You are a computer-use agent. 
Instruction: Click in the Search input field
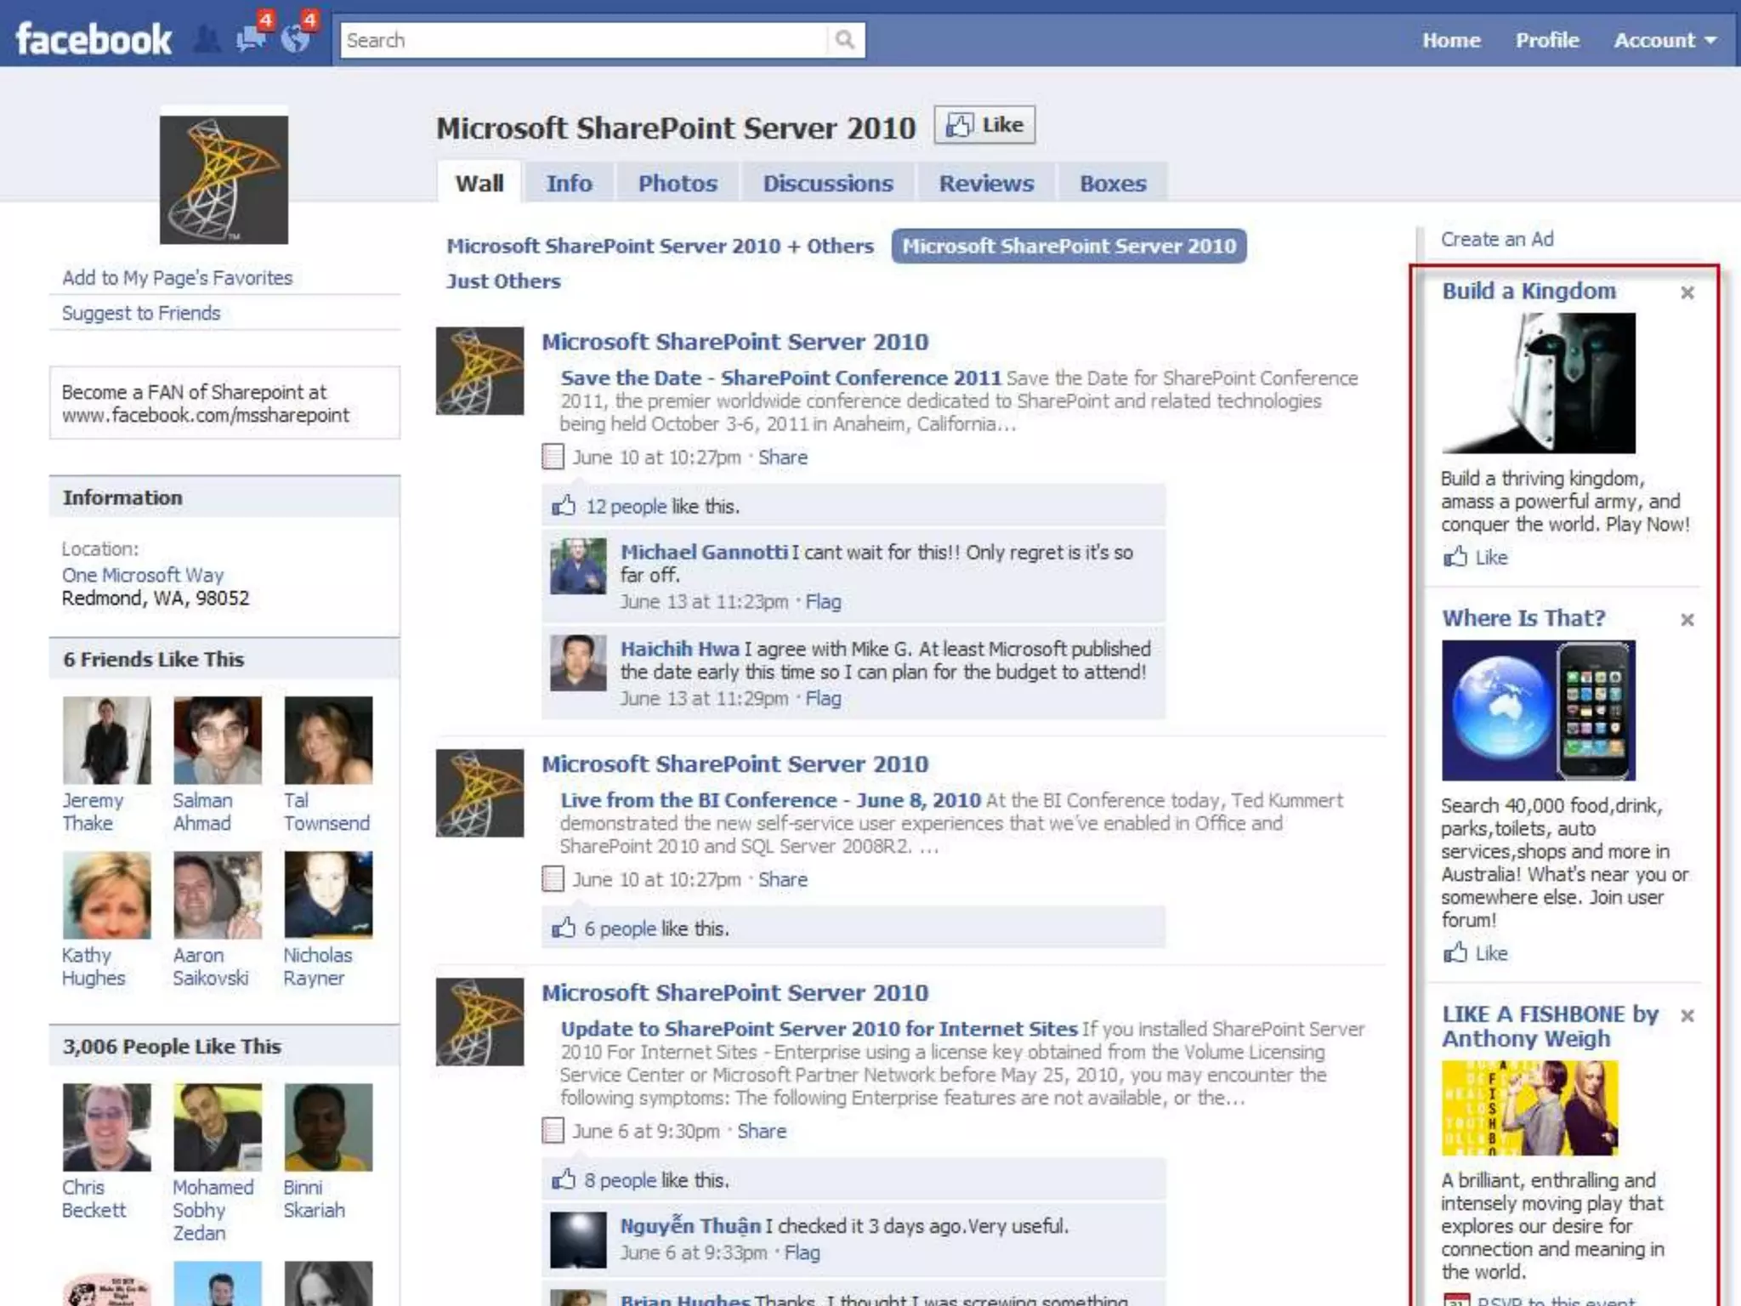[x=583, y=40]
